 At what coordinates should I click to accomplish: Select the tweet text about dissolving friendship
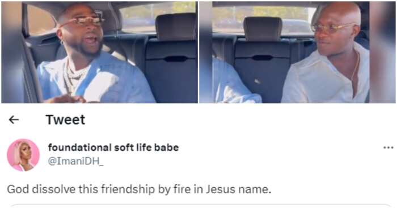pos(139,189)
